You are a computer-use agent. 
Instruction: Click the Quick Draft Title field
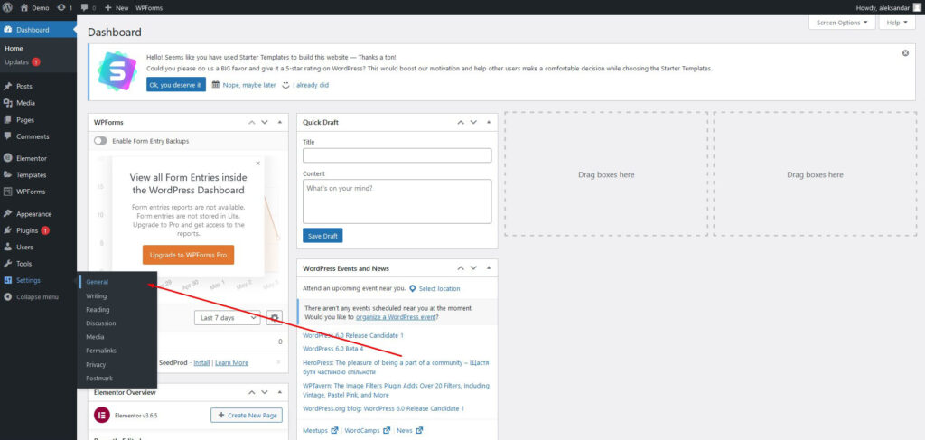pos(397,155)
